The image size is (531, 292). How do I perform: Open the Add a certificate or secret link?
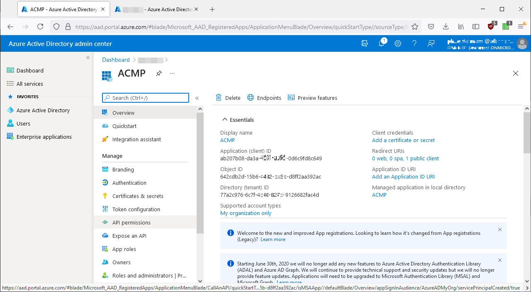tap(403, 140)
